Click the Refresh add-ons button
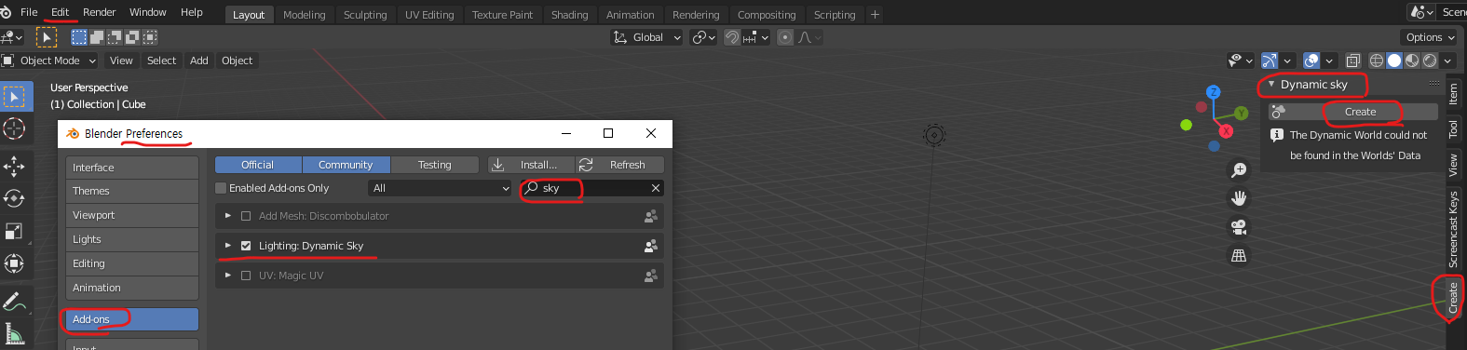The image size is (1467, 350). click(619, 165)
